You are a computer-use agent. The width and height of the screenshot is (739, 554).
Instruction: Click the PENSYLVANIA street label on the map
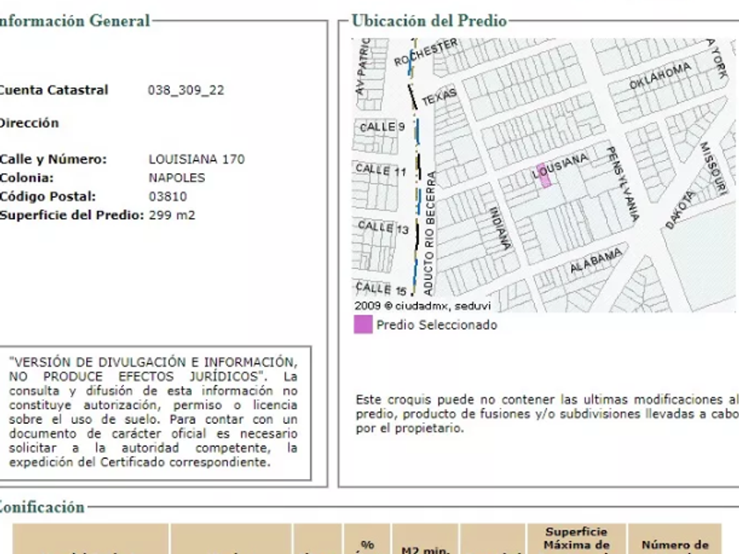(622, 183)
